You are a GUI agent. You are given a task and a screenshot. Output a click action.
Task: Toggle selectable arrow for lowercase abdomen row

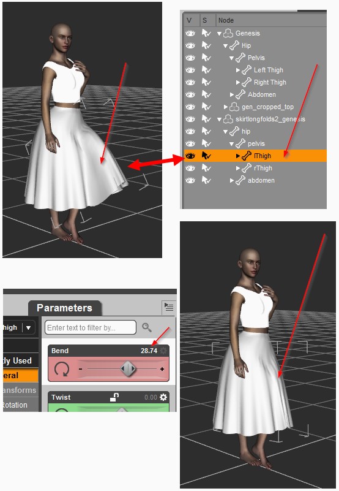pos(206,180)
